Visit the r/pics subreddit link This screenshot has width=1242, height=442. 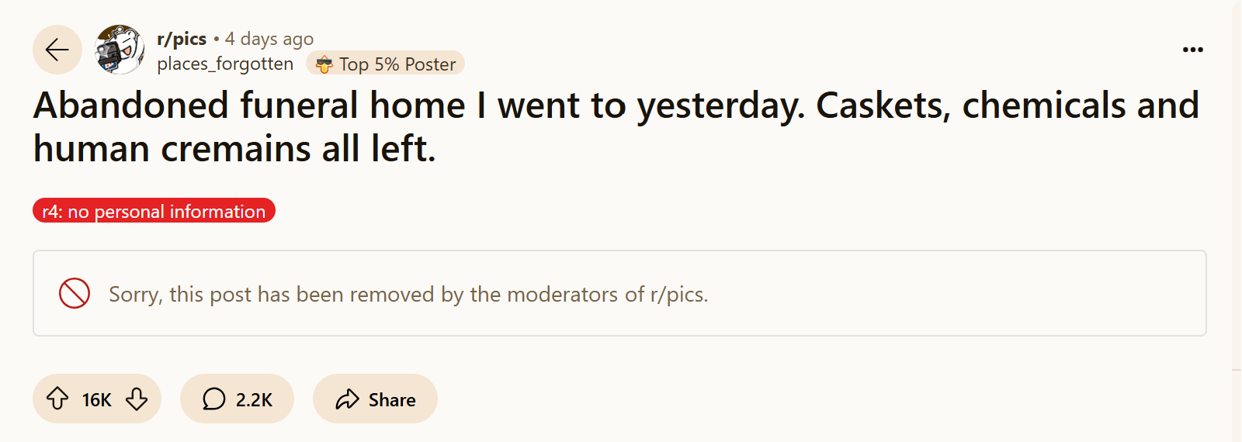pos(182,39)
